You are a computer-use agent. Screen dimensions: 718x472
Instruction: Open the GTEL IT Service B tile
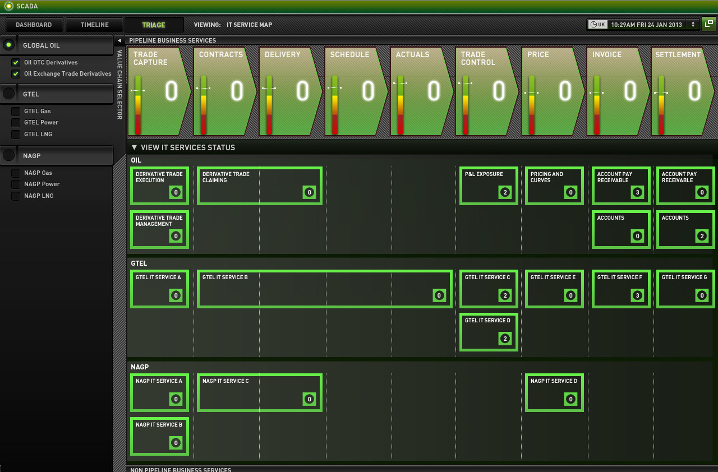pos(325,289)
